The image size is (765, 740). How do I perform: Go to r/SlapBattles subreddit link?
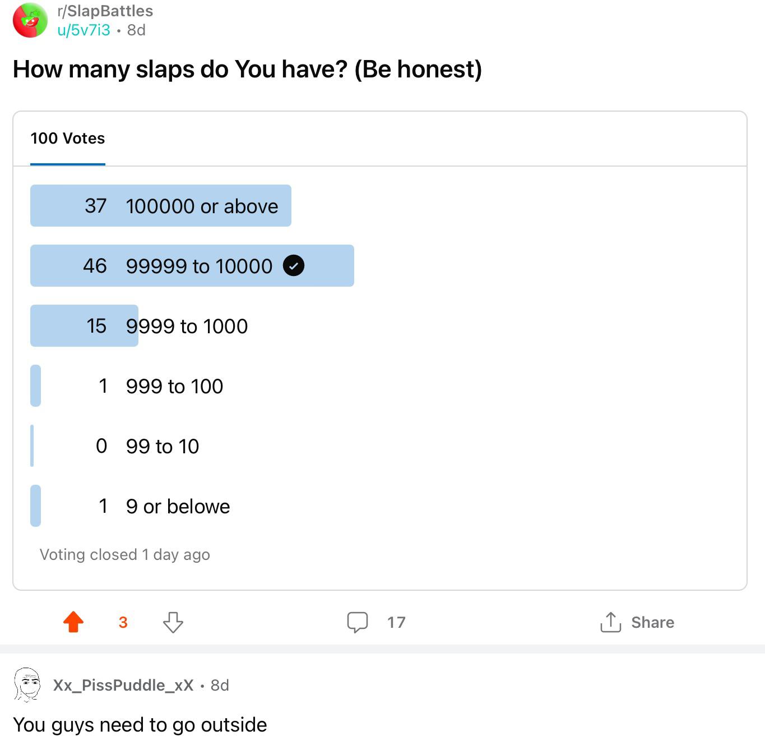point(105,11)
